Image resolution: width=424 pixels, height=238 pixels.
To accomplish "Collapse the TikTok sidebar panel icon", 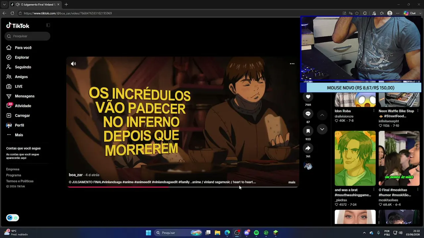I will 48,25.
